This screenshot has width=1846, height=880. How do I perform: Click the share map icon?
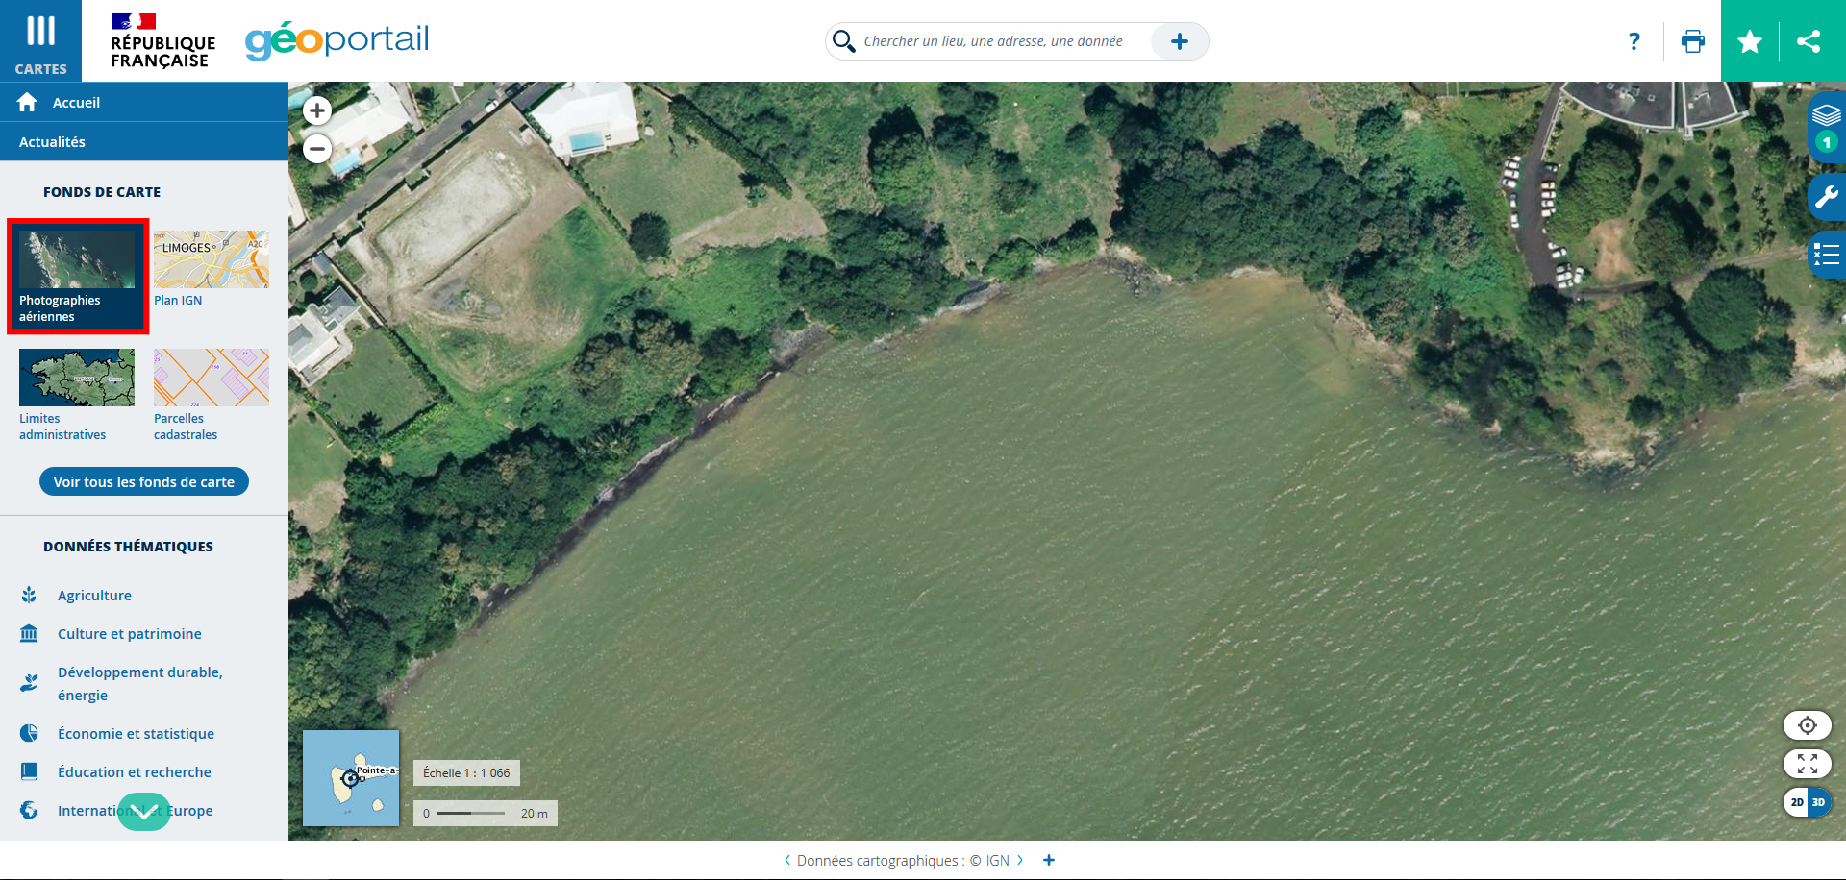(1809, 41)
